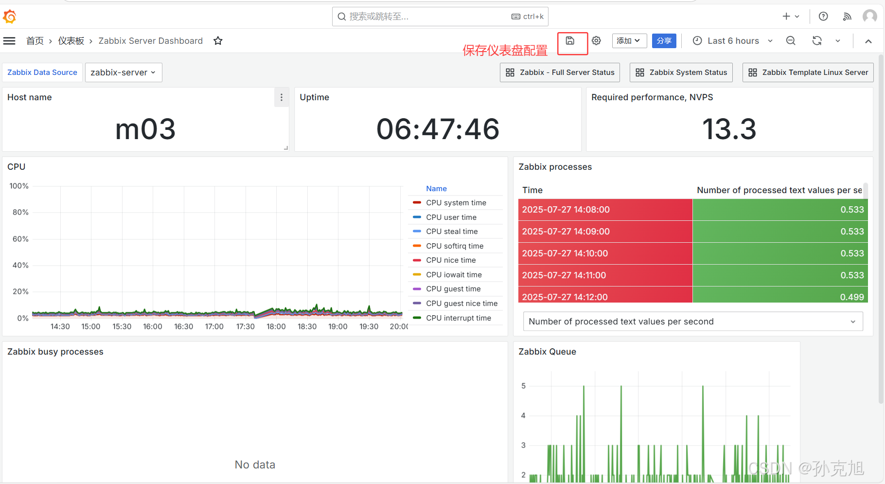Open the news RSS feed icon
The height and width of the screenshot is (484, 885).
click(847, 17)
